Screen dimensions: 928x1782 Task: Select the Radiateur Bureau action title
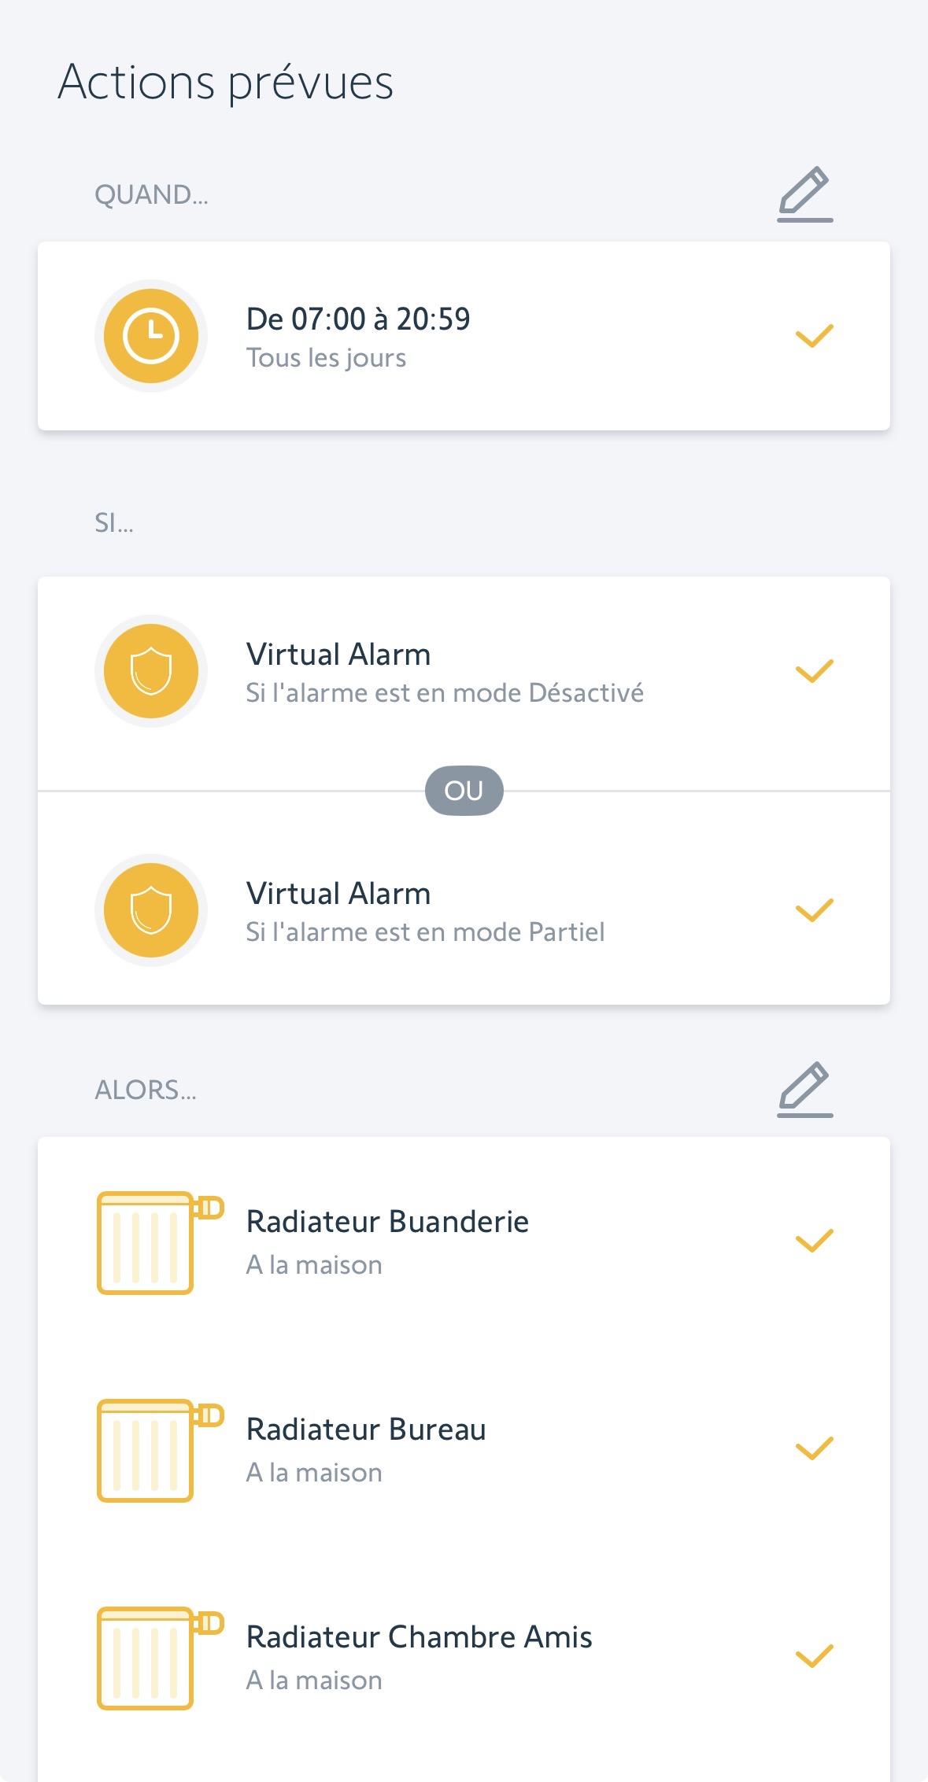[x=366, y=1430]
